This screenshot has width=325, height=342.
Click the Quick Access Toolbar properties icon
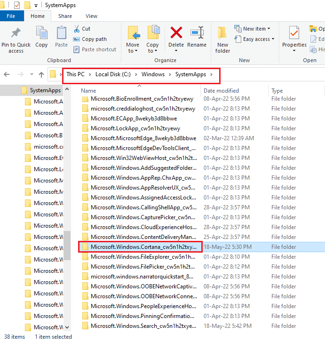pos(17,5)
